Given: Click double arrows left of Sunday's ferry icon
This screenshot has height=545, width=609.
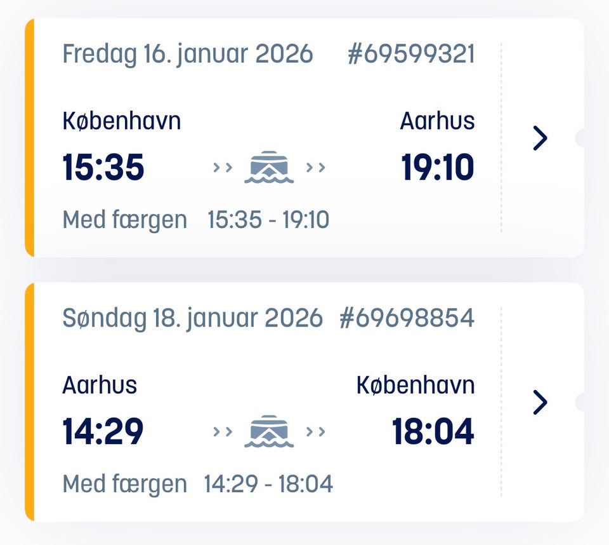Looking at the screenshot, I should [x=223, y=432].
